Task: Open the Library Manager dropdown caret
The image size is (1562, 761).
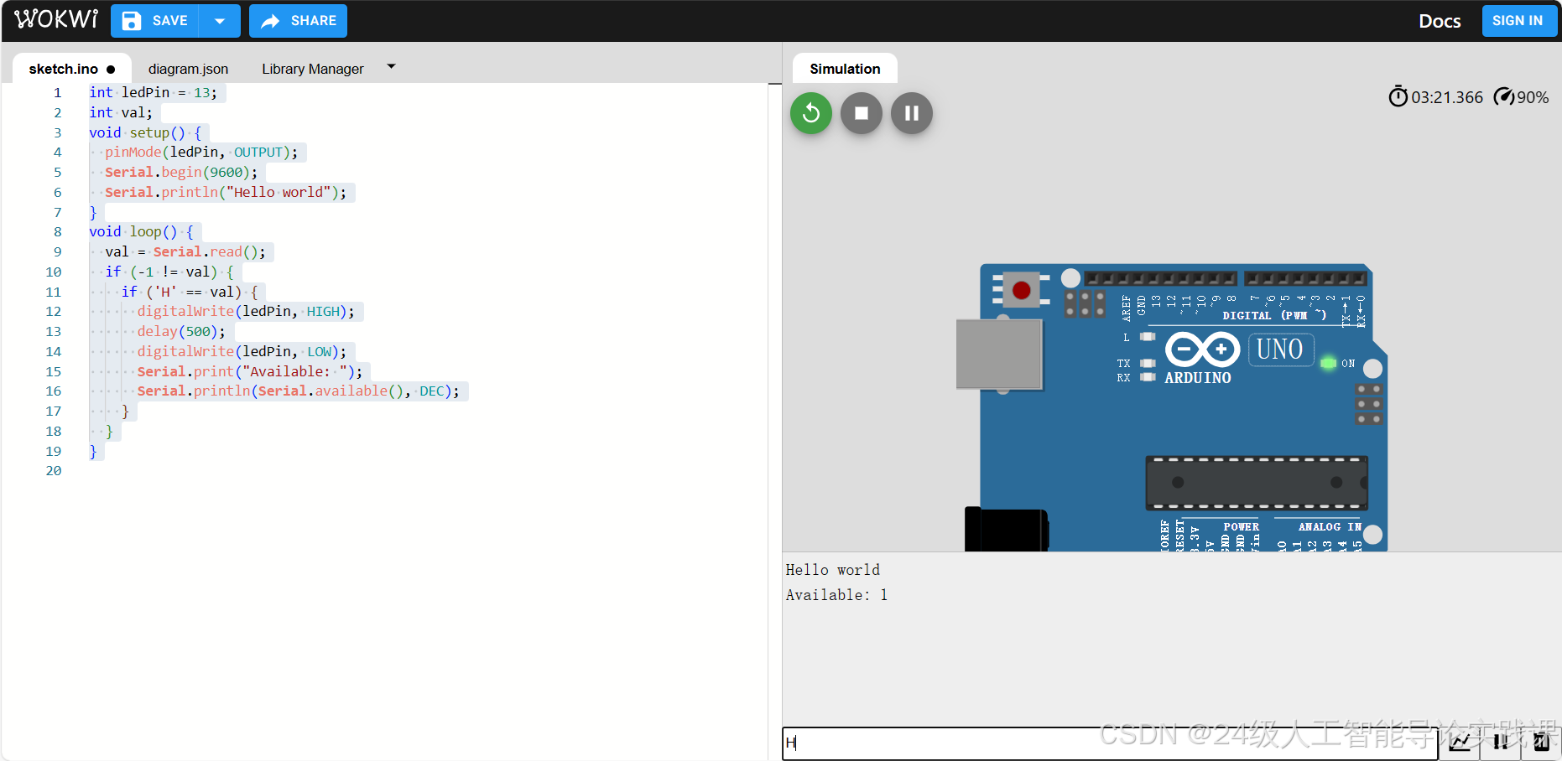Action: click(391, 65)
